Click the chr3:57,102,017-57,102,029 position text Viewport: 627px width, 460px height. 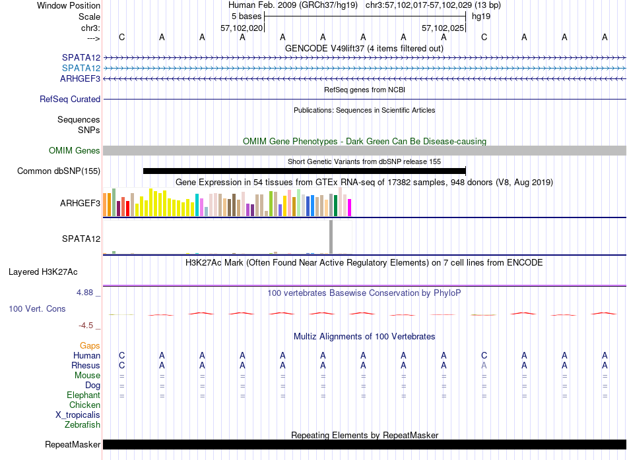click(x=433, y=5)
